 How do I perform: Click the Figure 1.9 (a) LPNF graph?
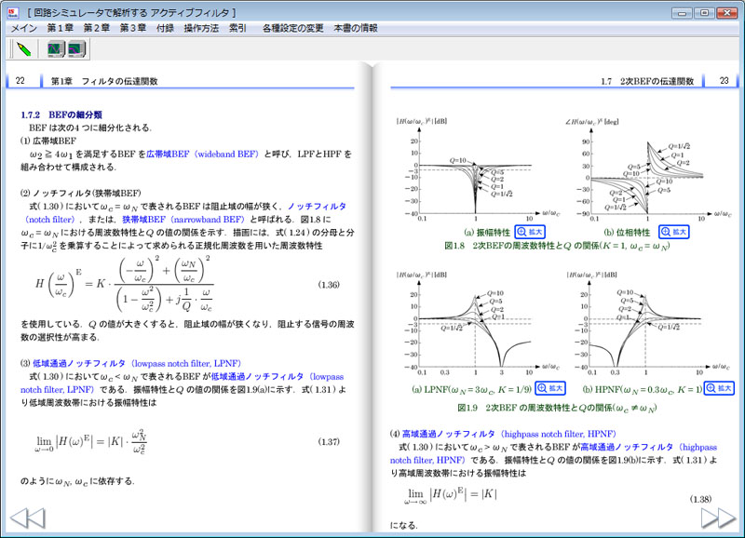pos(479,324)
